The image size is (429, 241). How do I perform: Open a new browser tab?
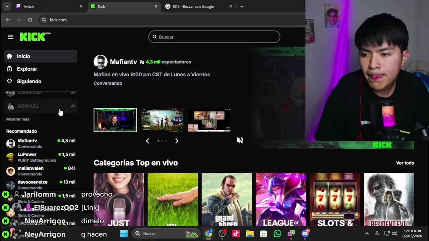coord(242,6)
